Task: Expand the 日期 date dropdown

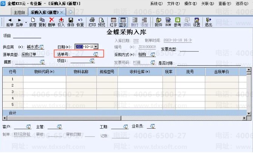Action: 96,47
